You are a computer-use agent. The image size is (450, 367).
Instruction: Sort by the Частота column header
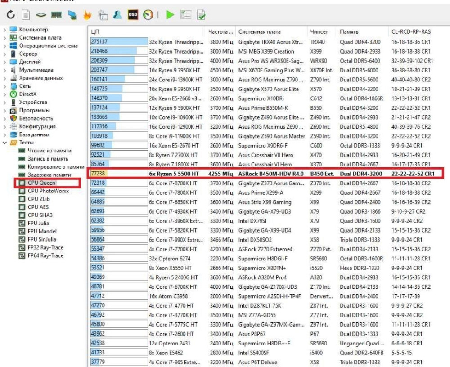(220, 32)
